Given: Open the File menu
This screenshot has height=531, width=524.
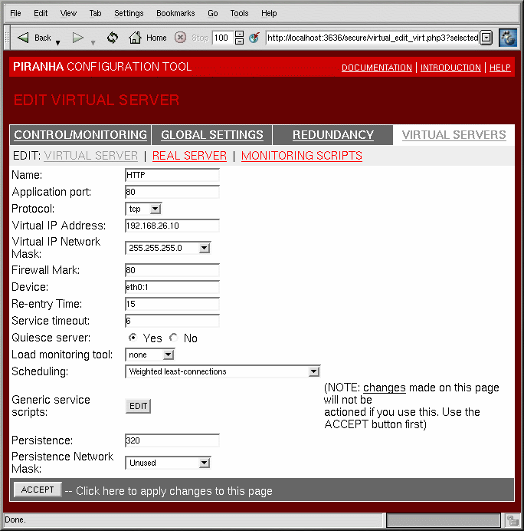Looking at the screenshot, I should click(x=15, y=13).
